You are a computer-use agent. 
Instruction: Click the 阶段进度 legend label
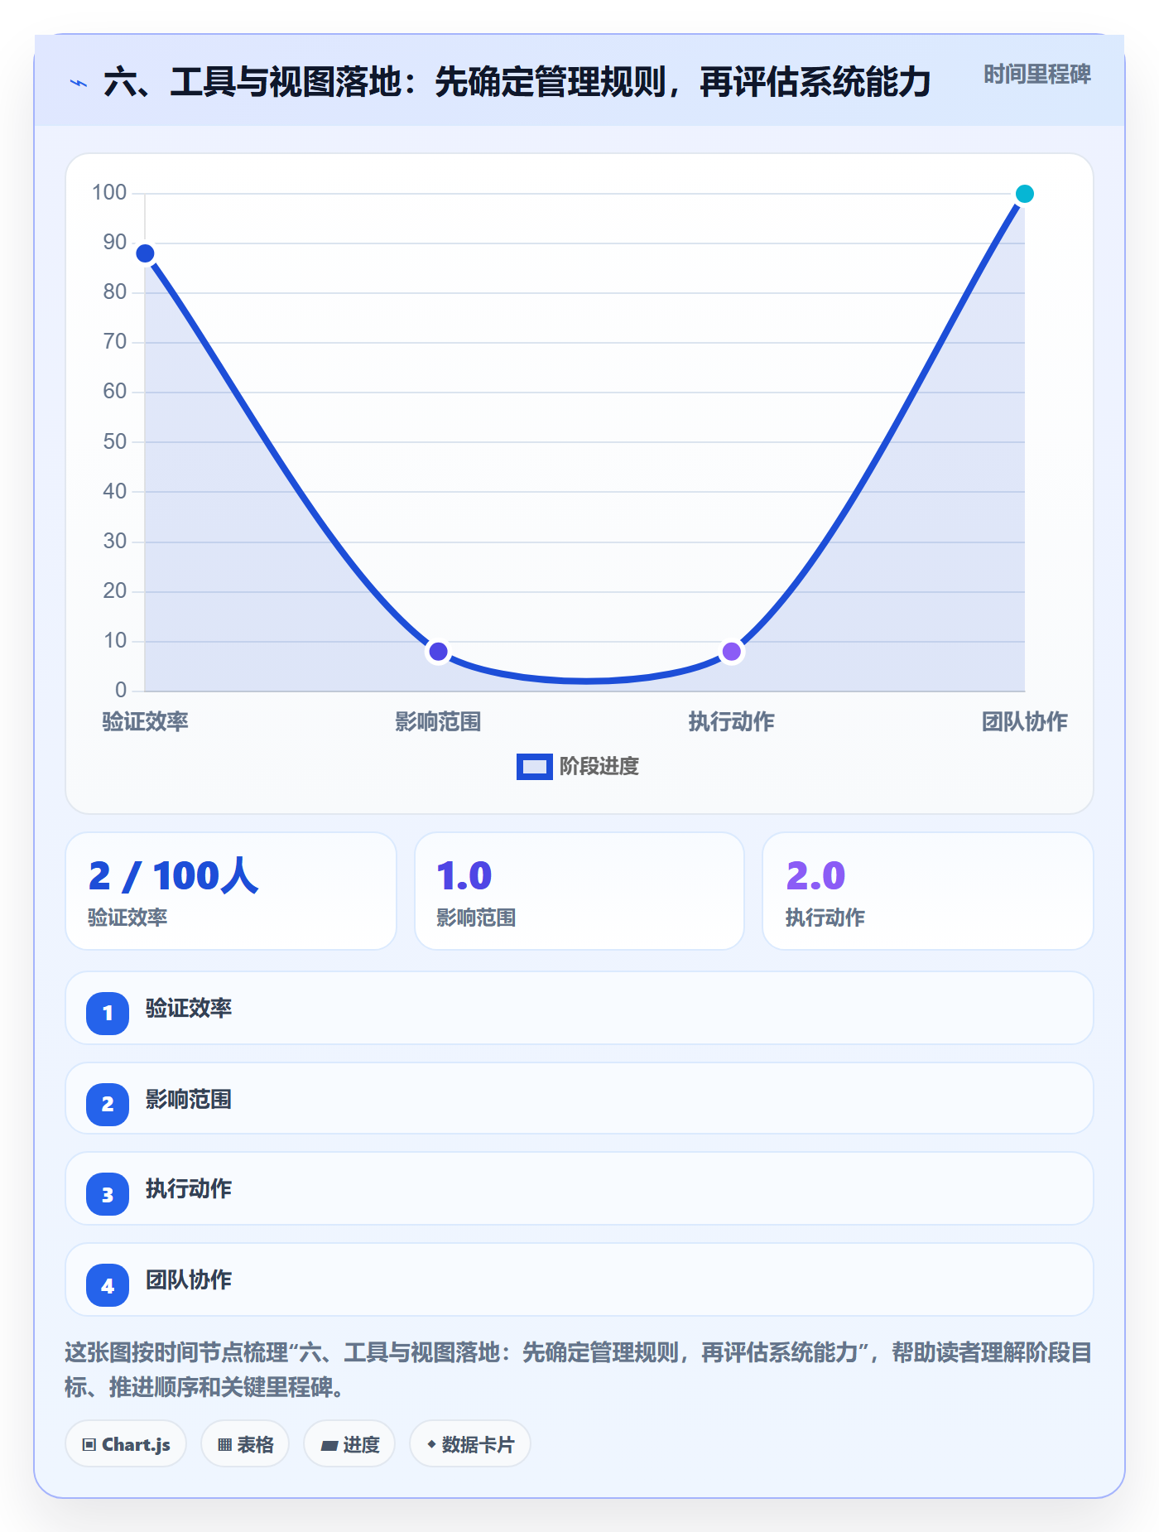point(599,767)
